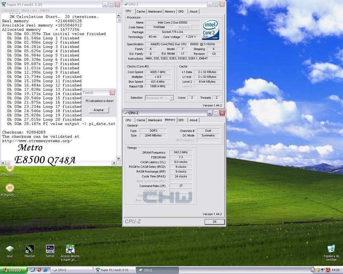Open Memory tab in upper CPU-Z window

click(170, 12)
